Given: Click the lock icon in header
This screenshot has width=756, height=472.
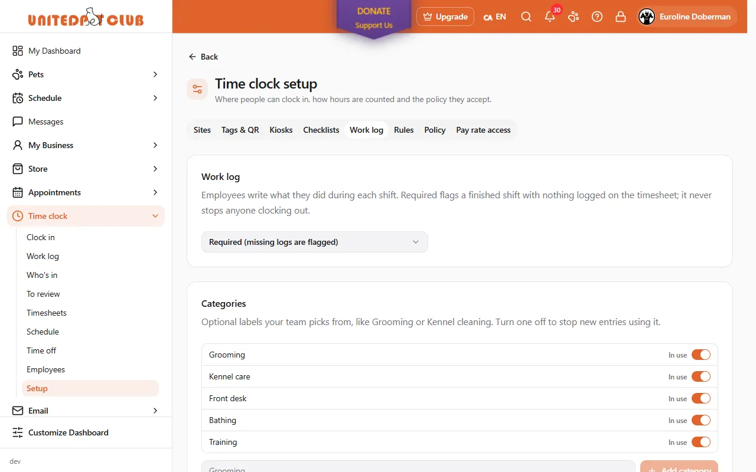Looking at the screenshot, I should [x=621, y=17].
